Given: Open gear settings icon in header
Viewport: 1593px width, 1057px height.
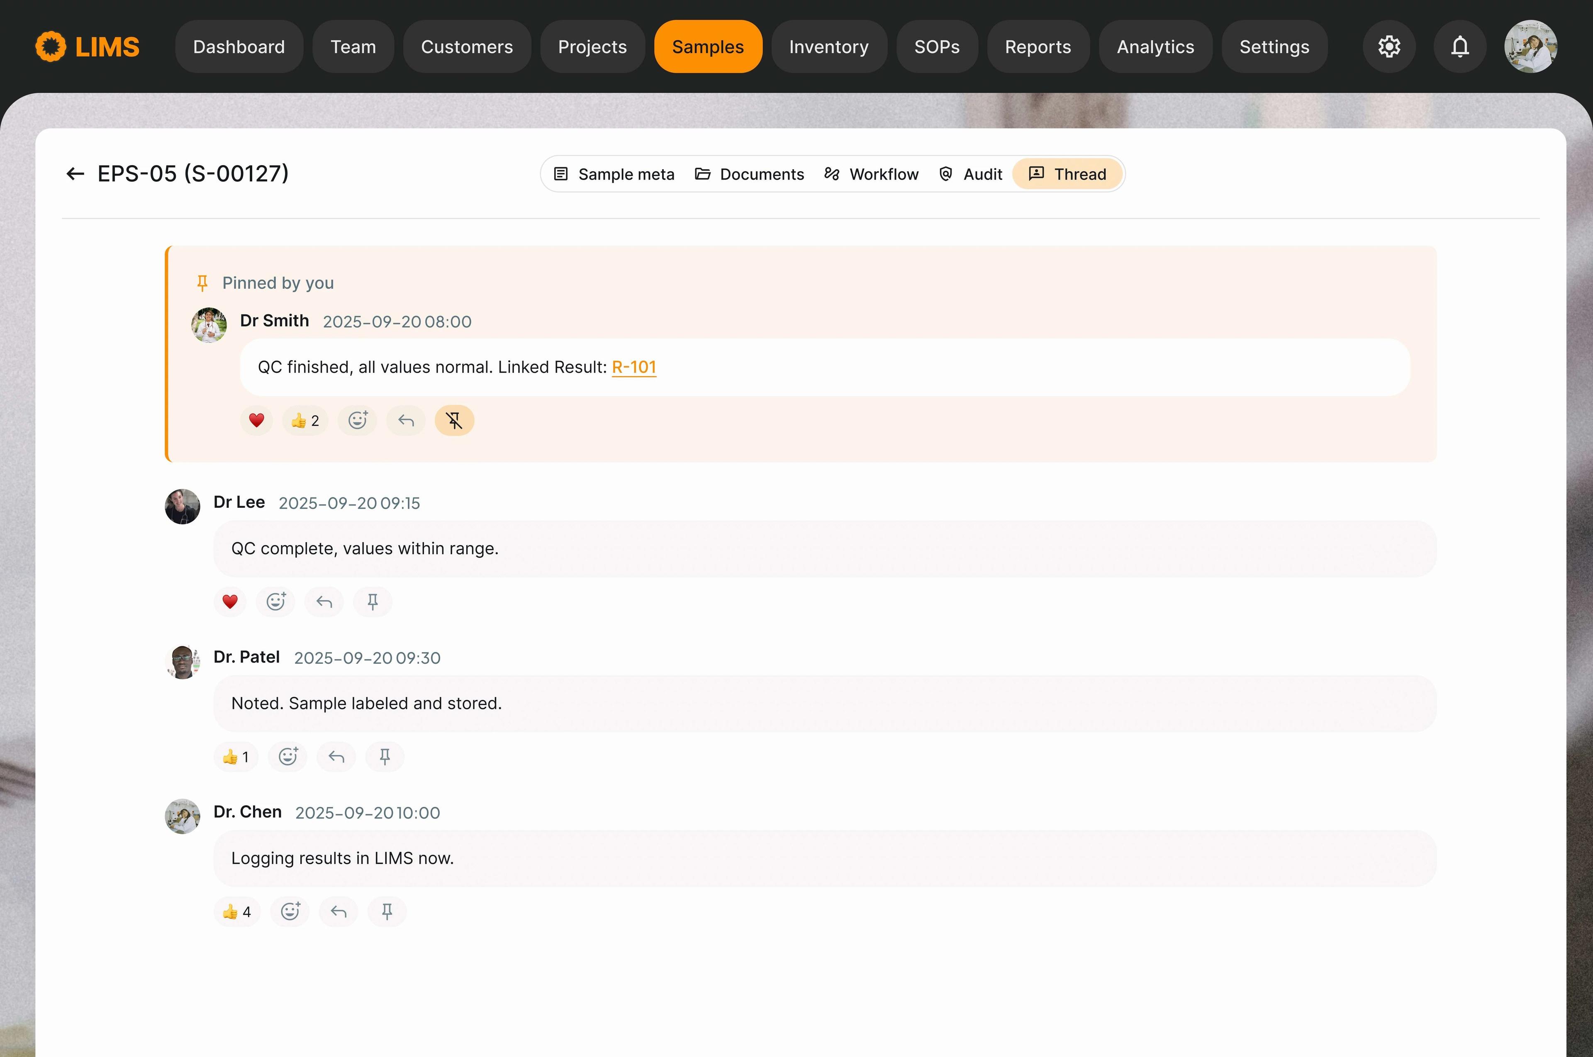Looking at the screenshot, I should pyautogui.click(x=1389, y=46).
